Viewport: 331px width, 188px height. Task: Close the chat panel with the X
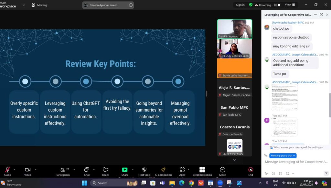tap(327, 15)
